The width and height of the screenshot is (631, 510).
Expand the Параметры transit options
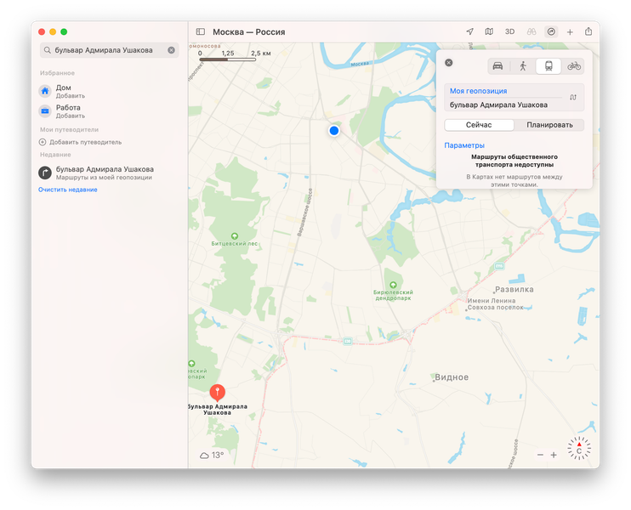pyautogui.click(x=464, y=145)
